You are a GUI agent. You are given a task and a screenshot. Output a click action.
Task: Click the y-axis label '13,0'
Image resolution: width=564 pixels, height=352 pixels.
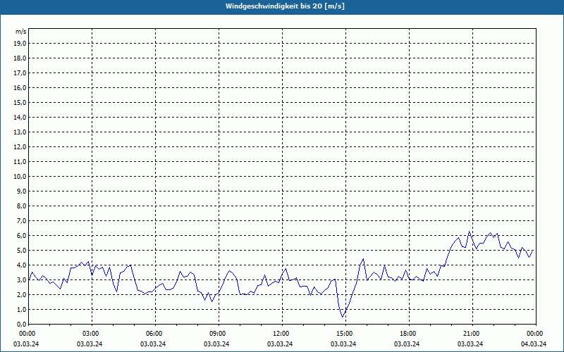point(20,132)
